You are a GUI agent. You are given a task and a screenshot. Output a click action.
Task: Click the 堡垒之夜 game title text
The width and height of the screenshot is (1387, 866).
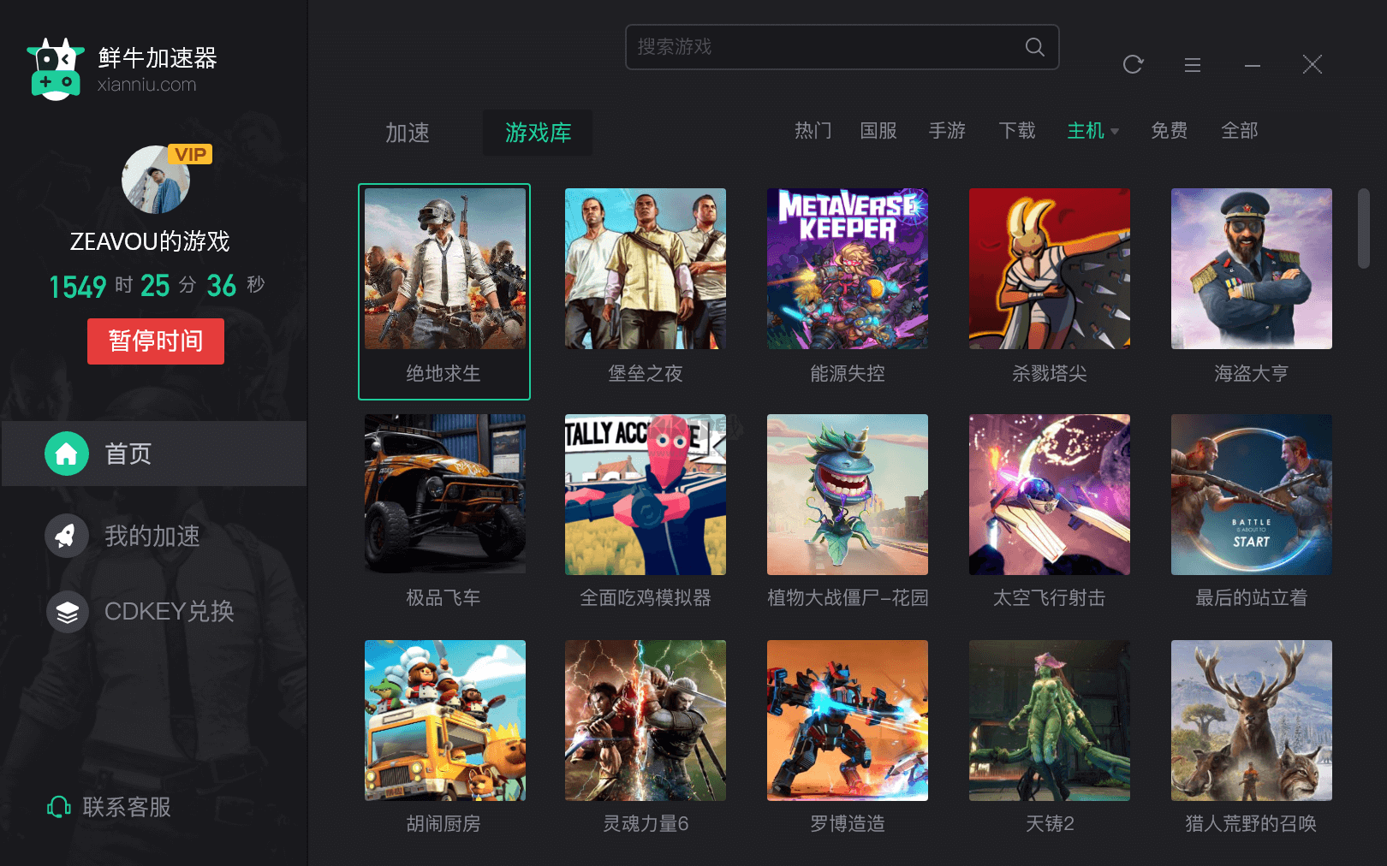[646, 374]
